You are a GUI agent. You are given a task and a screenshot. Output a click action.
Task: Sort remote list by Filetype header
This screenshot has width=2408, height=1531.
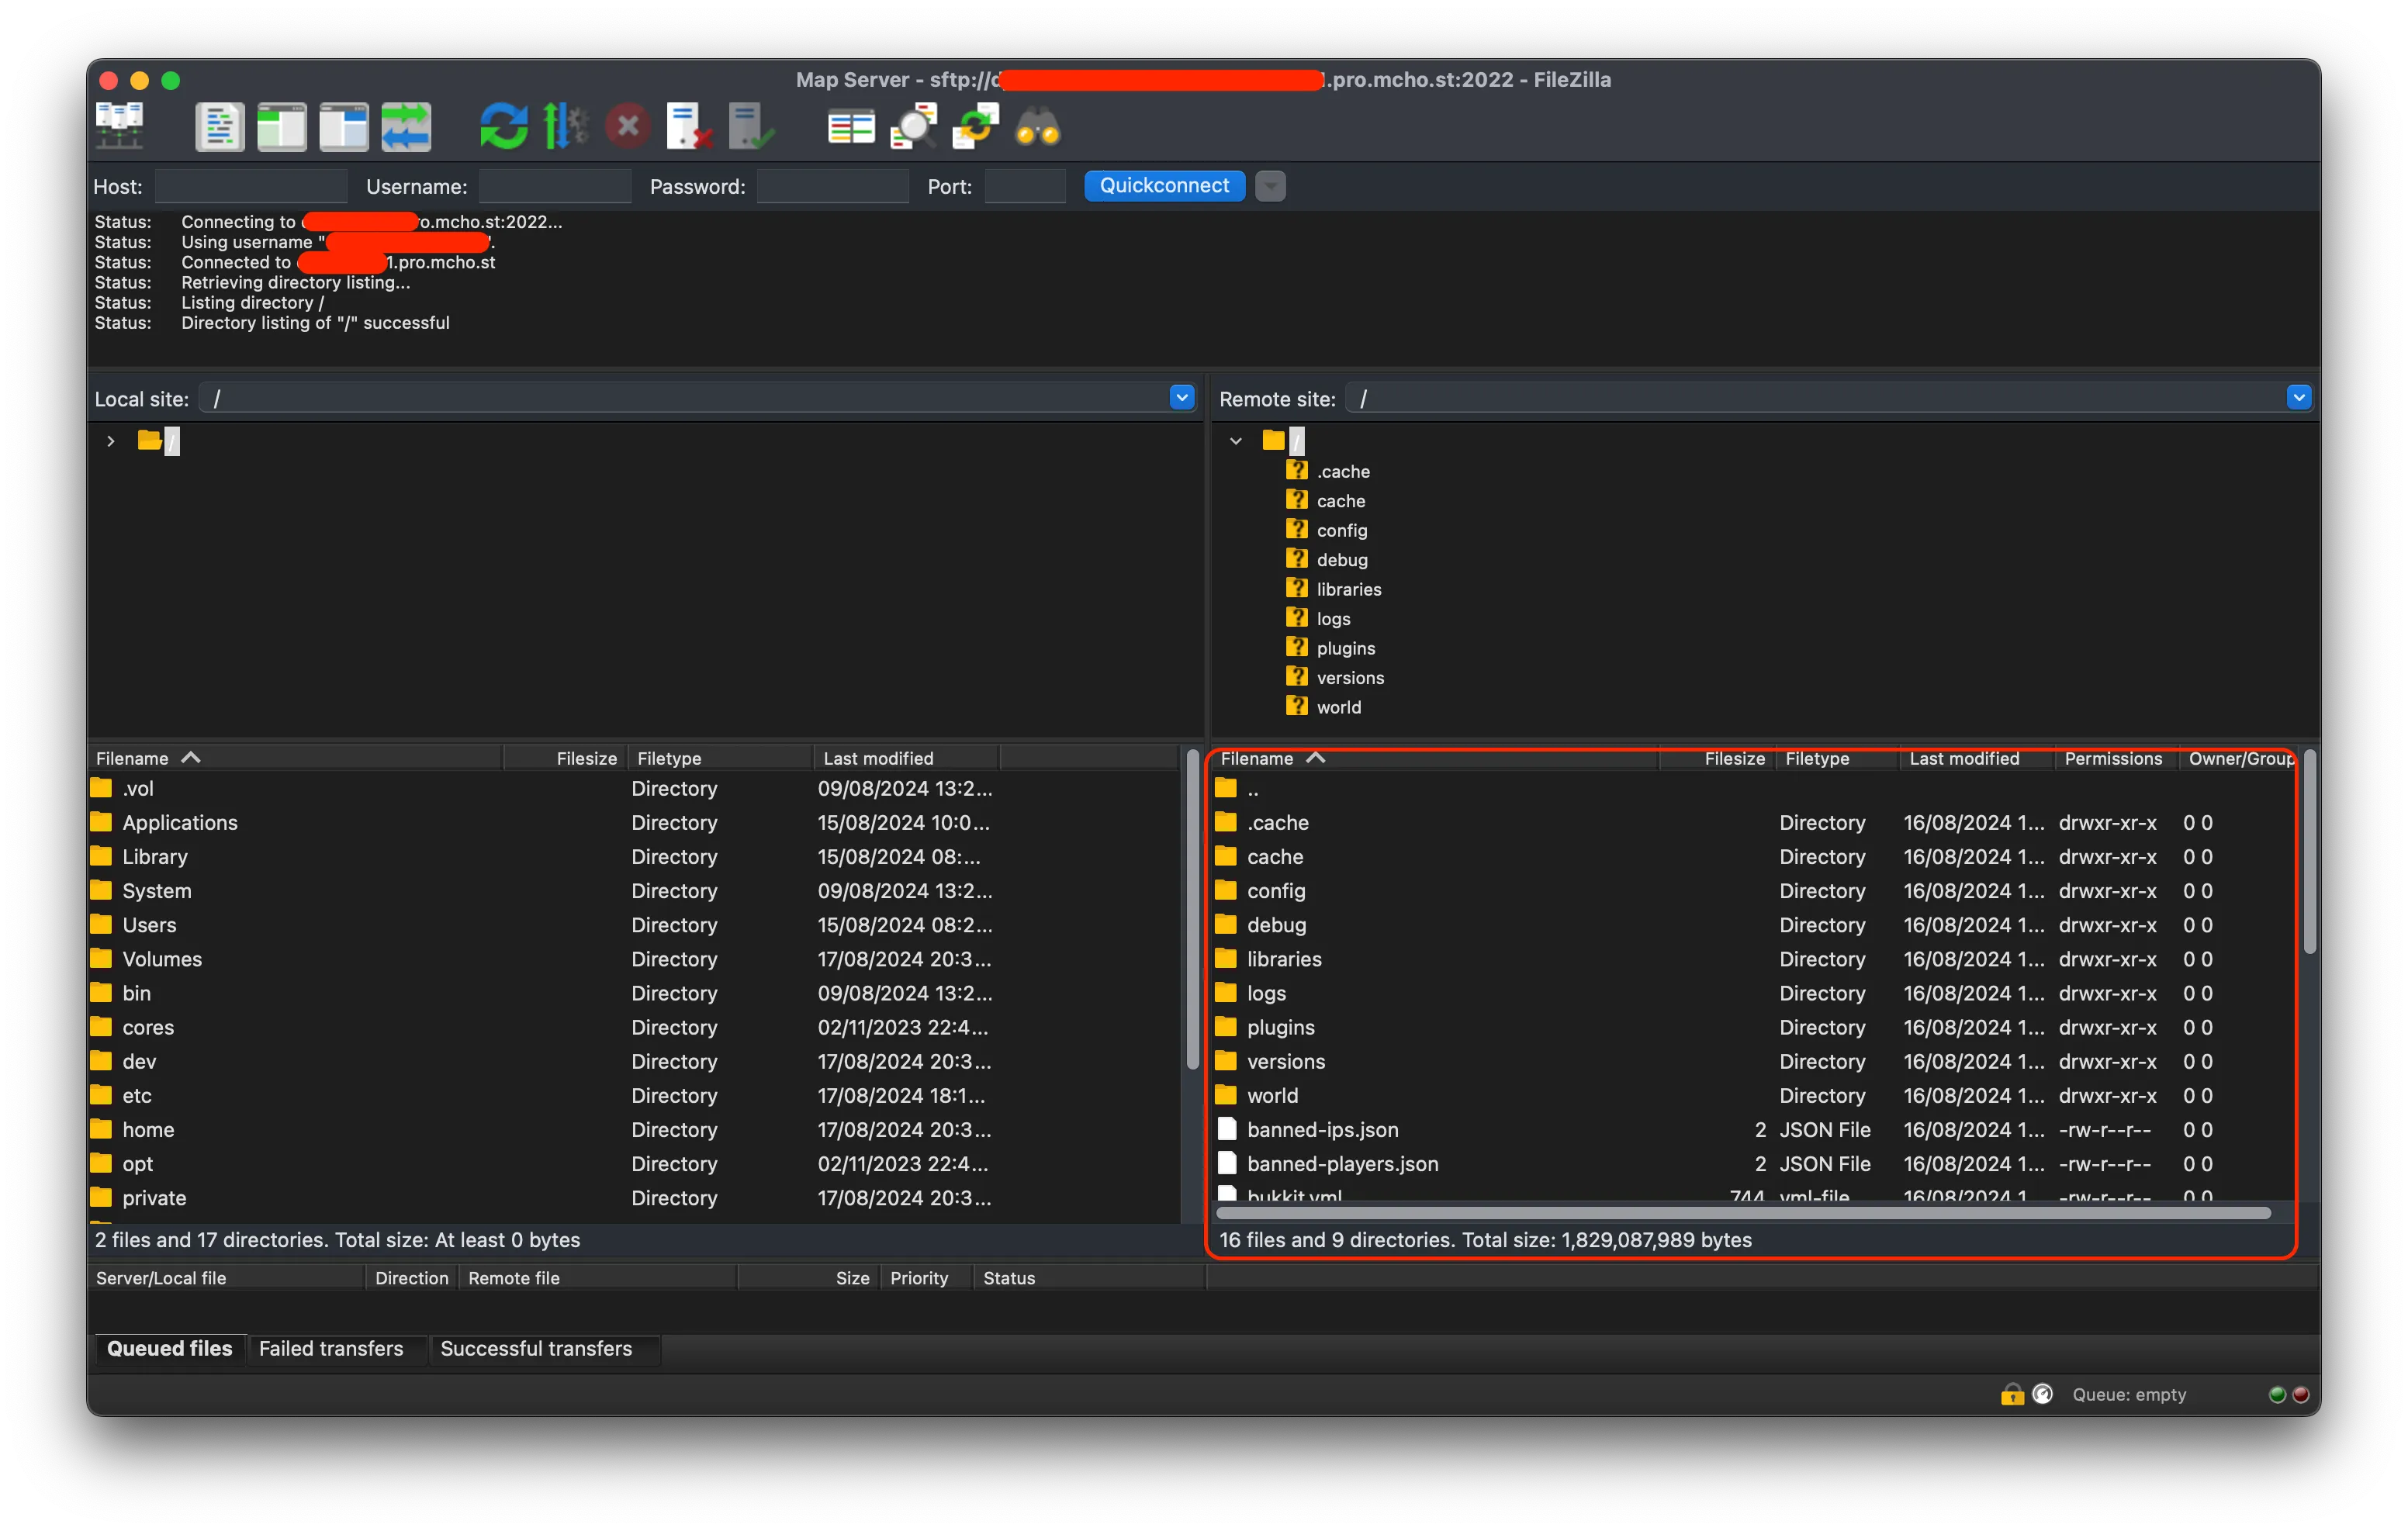pos(1837,758)
